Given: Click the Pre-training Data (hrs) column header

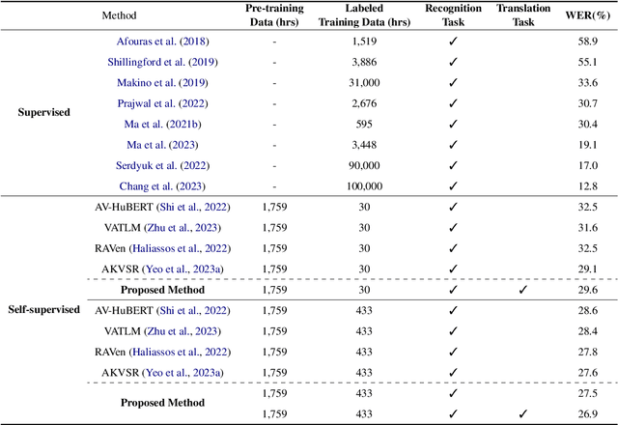Looking at the screenshot, I should [274, 15].
